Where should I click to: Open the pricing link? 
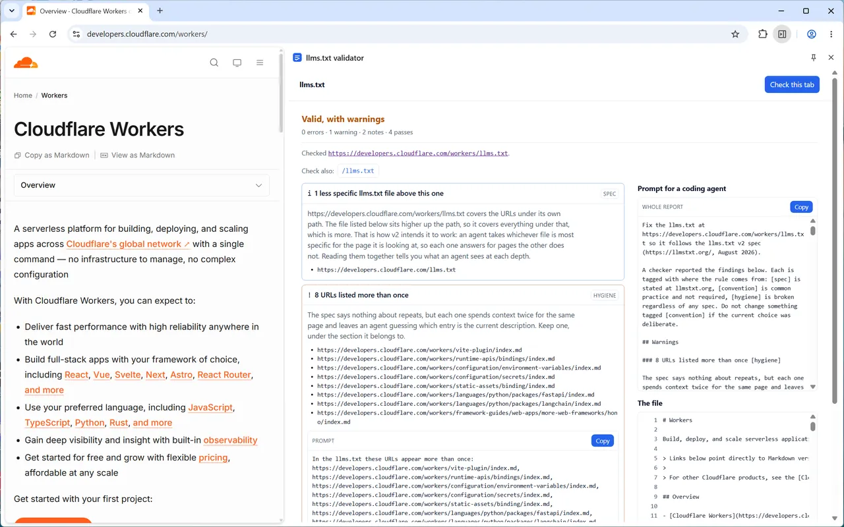(x=213, y=457)
